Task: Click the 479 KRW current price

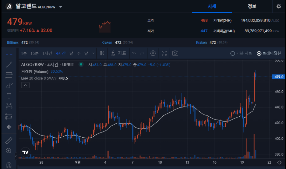Action: tap(19, 22)
